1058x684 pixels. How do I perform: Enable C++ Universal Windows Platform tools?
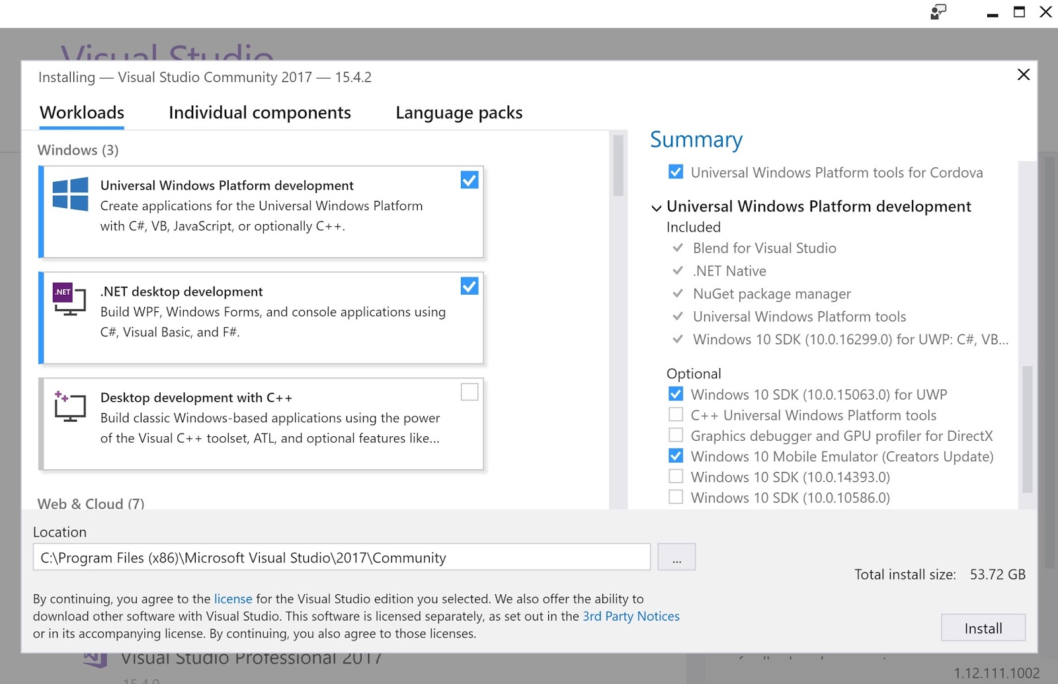(675, 414)
